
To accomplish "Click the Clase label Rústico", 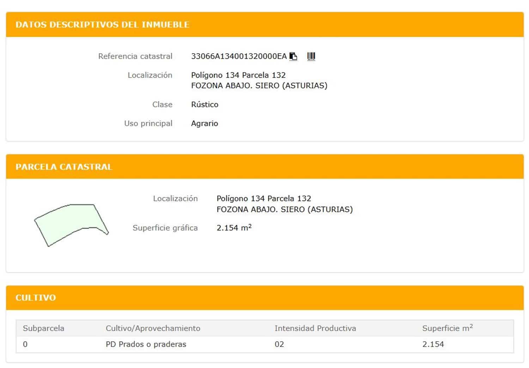I will (205, 104).
